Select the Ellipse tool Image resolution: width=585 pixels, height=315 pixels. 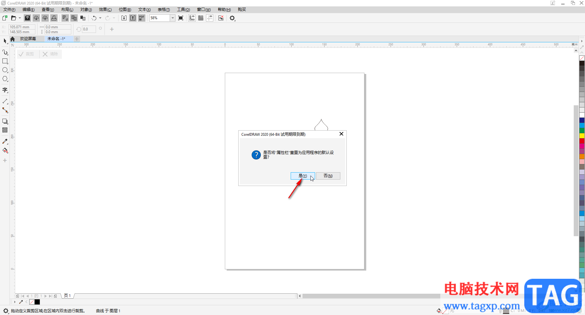tap(5, 70)
